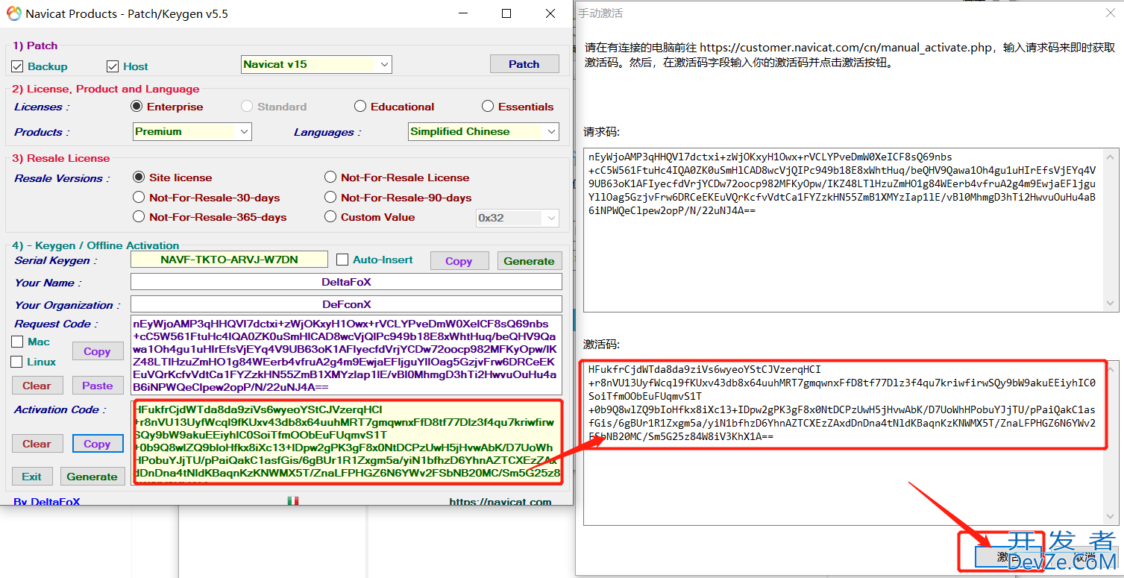Copy the activation code
The height and width of the screenshot is (578, 1124).
coord(97,444)
